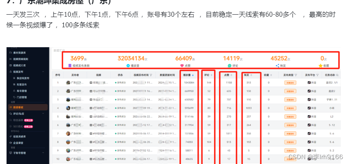This screenshot has width=349, height=164.
Task: Open the 视频发布时间 column filter funnel
Action: pos(151,75)
